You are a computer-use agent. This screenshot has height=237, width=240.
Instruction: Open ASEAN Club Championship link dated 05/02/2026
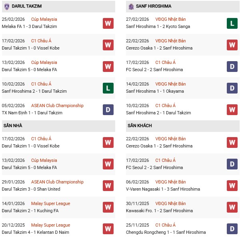tap(57, 106)
